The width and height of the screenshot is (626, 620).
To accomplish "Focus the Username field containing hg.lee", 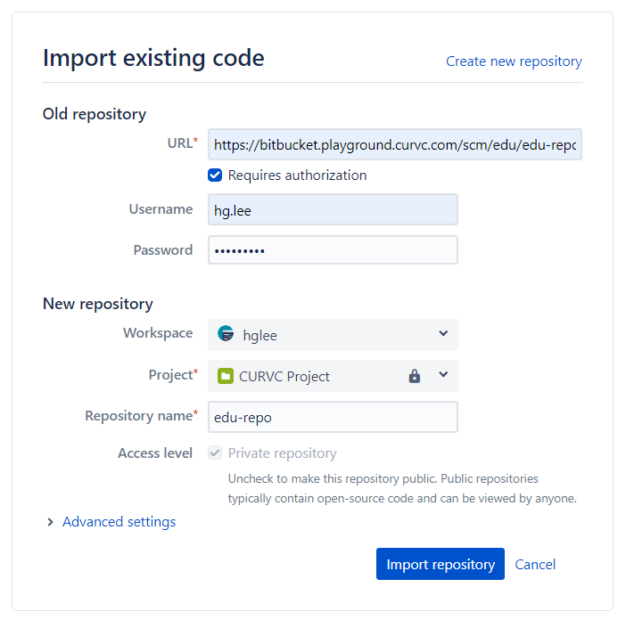I will [333, 209].
